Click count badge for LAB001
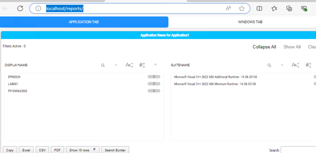 tap(154, 84)
